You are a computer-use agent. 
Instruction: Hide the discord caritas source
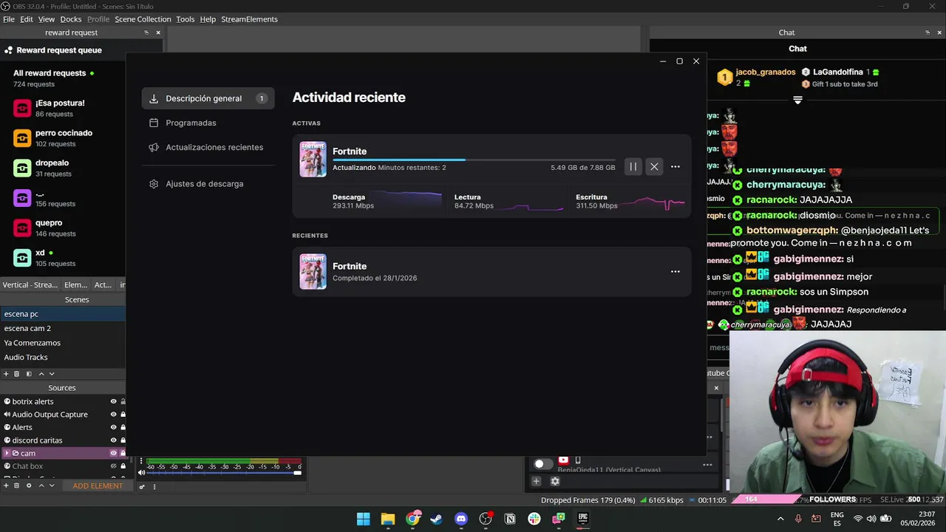[x=114, y=440]
